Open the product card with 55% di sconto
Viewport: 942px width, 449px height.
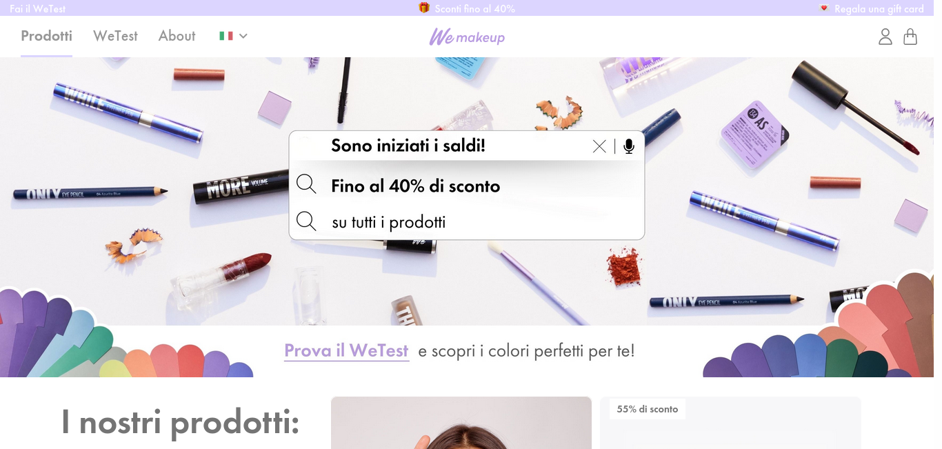coord(730,423)
